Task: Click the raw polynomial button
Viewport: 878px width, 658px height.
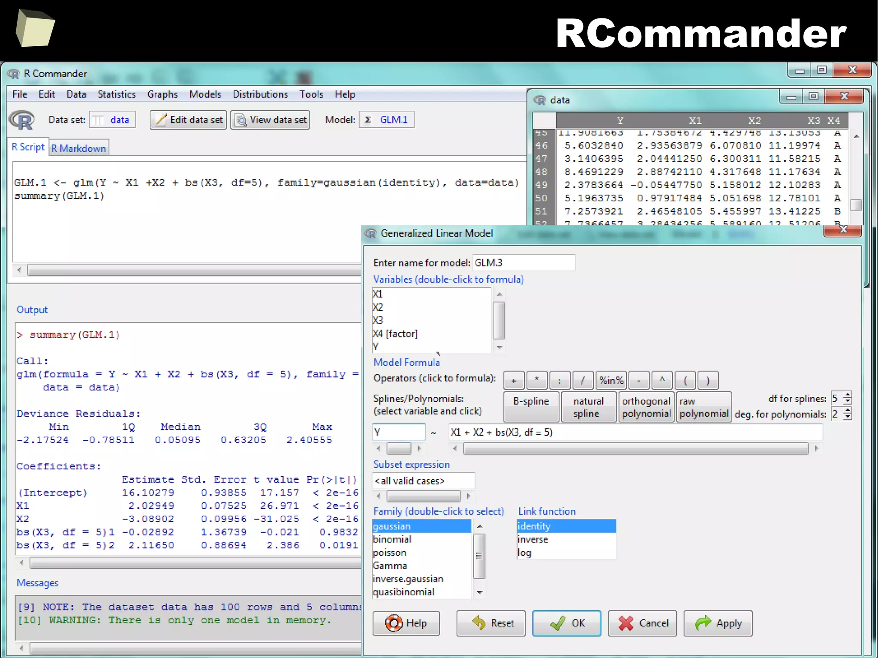Action: 704,407
